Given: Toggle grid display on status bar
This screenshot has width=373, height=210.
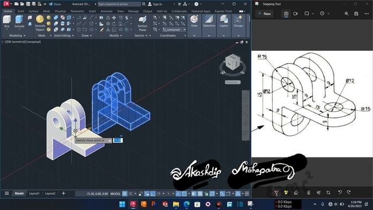Looking at the screenshot, I should coord(125,194).
